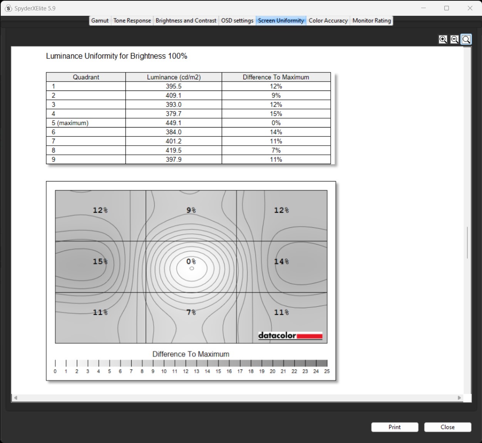Click the 14% label on the uniformity map
This screenshot has width=482, height=443.
(281, 262)
